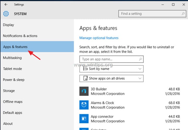The height and width of the screenshot is (130, 188).
Task: Click the Manage optional features link
Action: pyautogui.click(x=99, y=38)
